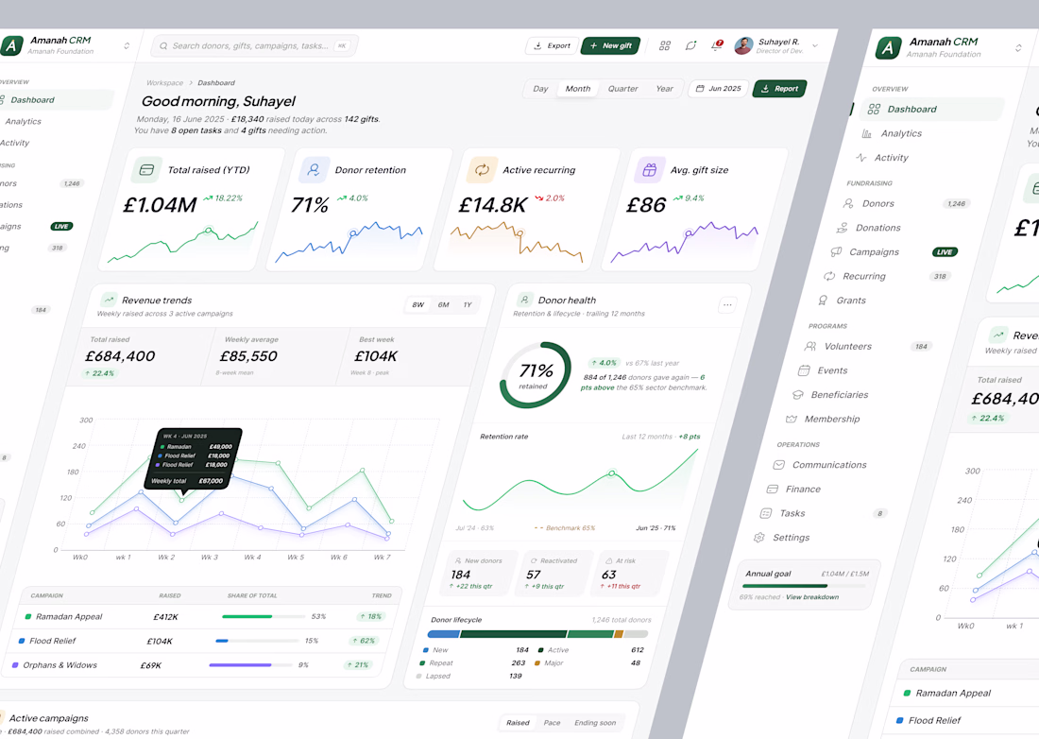Open Analytics in left window sidebar

point(23,121)
